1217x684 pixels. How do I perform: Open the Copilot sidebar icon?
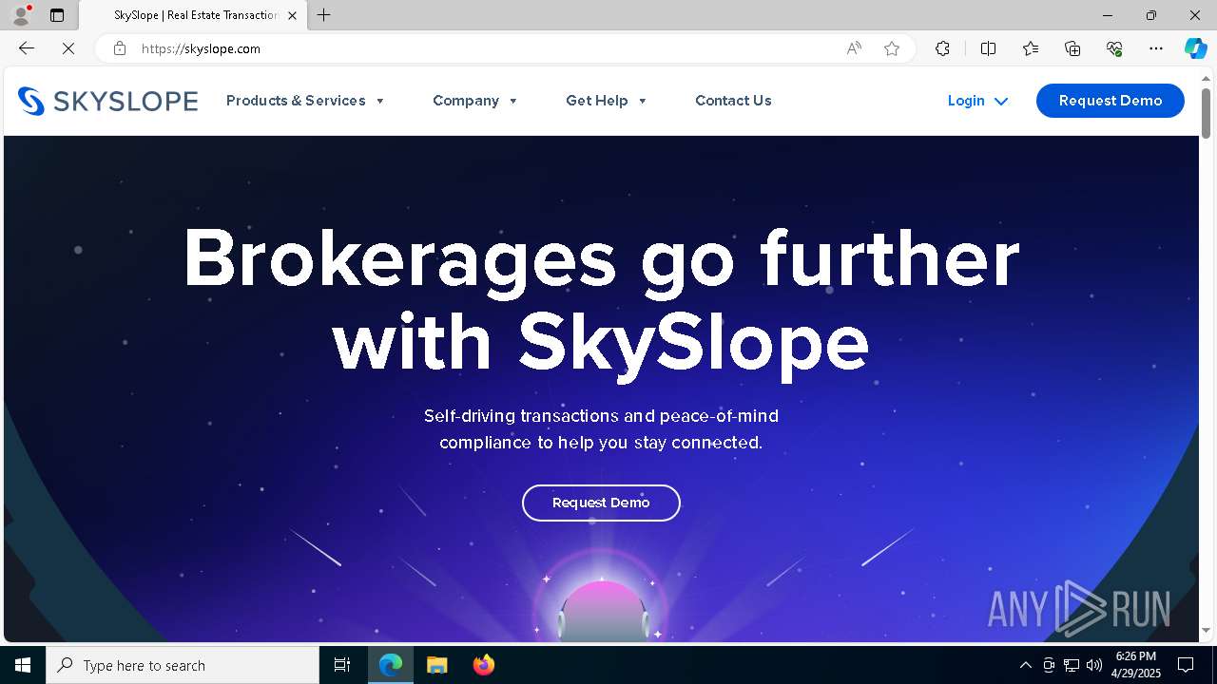click(x=1195, y=48)
